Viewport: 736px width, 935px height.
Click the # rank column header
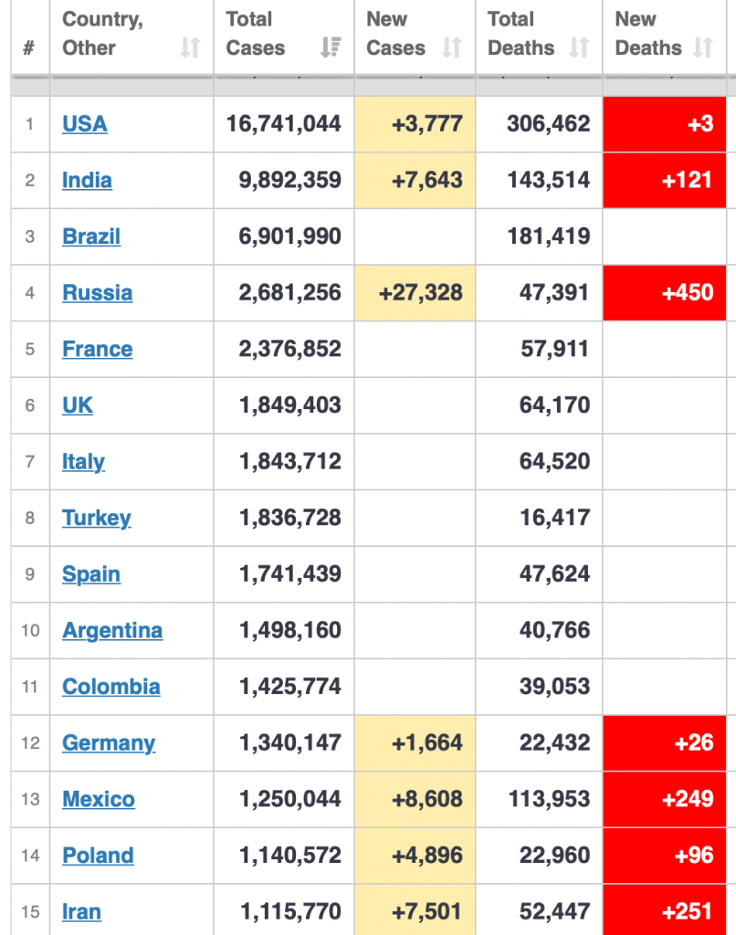pos(28,47)
